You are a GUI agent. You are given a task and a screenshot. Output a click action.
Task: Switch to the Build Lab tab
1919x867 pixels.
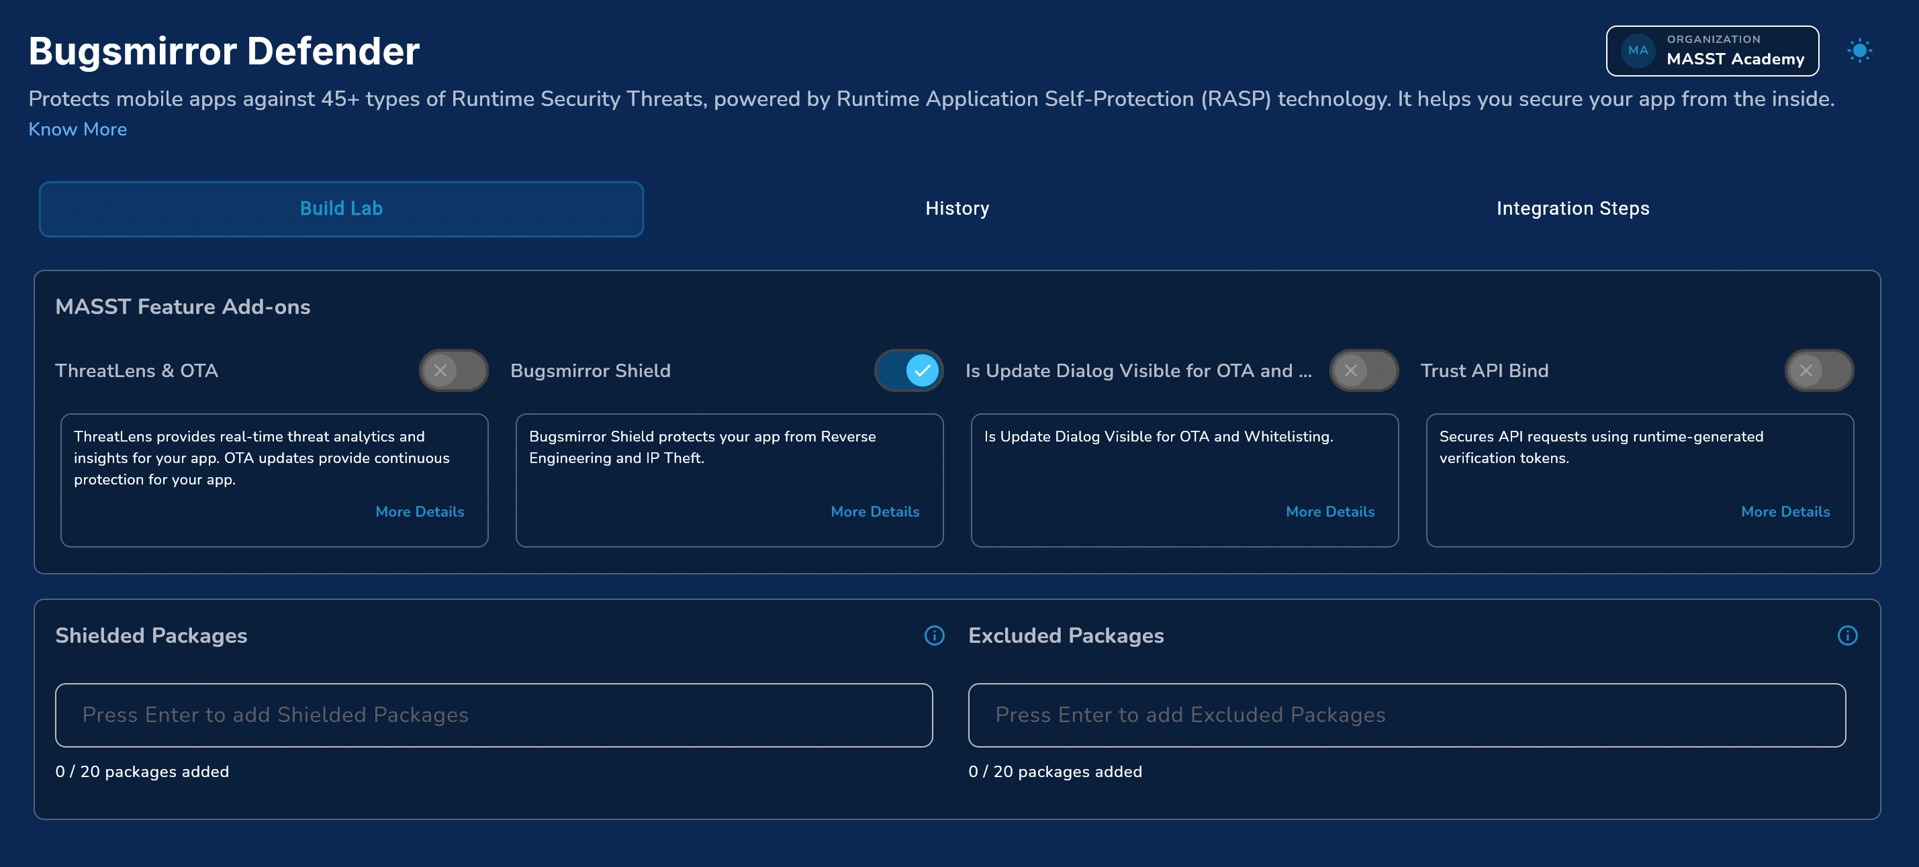click(341, 209)
